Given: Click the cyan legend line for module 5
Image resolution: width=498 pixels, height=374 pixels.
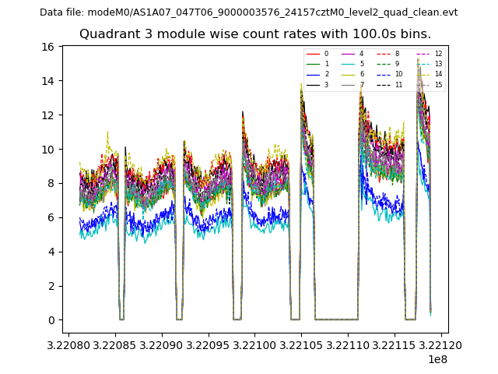Looking at the screenshot, I should coord(349,64).
